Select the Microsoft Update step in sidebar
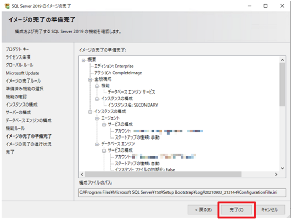291x219 pixels. 23,73
